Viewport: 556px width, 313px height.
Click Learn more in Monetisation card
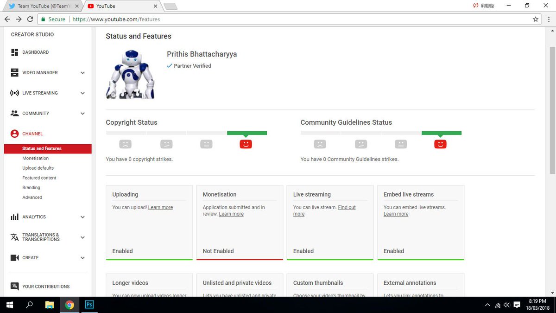pos(231,214)
